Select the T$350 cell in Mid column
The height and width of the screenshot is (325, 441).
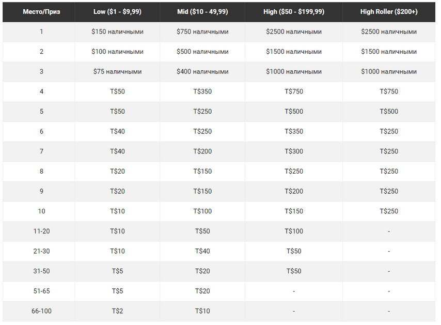pyautogui.click(x=202, y=91)
